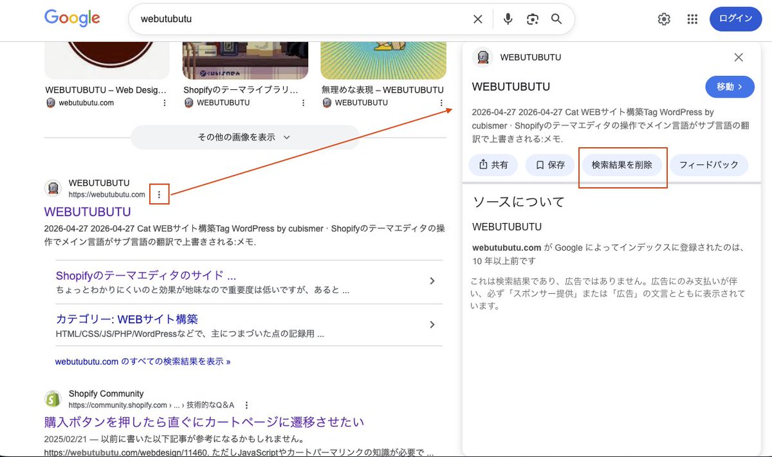Open the 無理めな表現 image thumbnail
Image resolution: width=772 pixels, height=457 pixels.
pyautogui.click(x=383, y=60)
